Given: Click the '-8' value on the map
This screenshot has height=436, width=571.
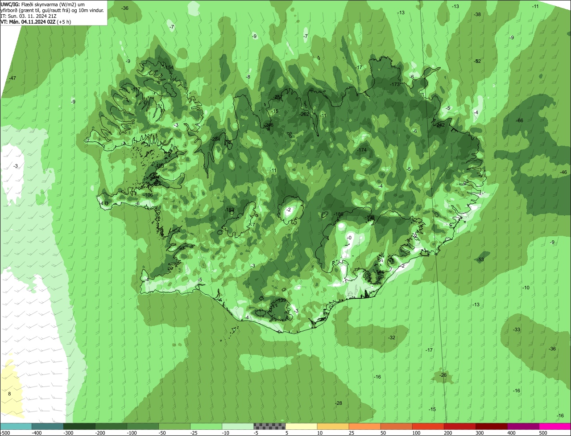Looking at the screenshot, I should tap(248, 77).
